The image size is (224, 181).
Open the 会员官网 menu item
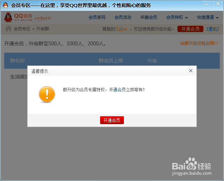(x=97, y=17)
